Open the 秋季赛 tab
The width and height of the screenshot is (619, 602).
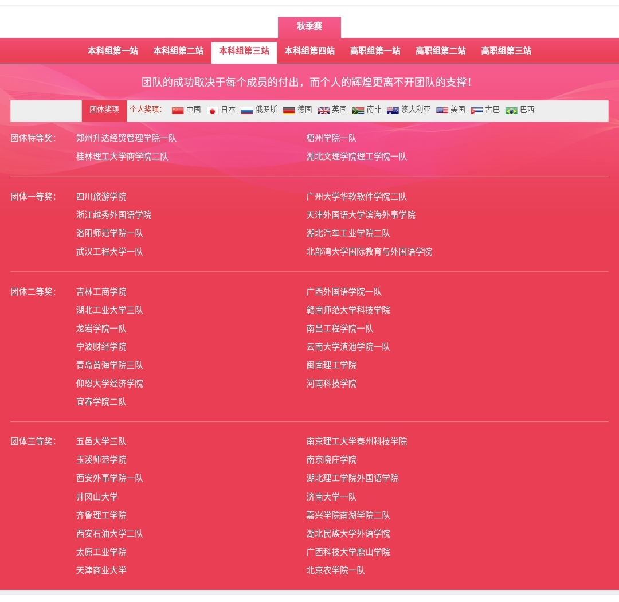pyautogui.click(x=309, y=27)
